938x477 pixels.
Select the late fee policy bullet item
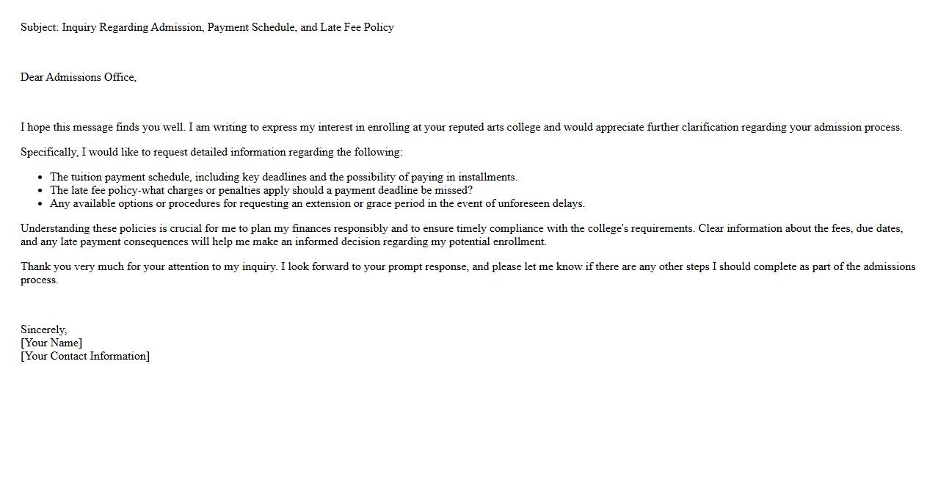261,190
